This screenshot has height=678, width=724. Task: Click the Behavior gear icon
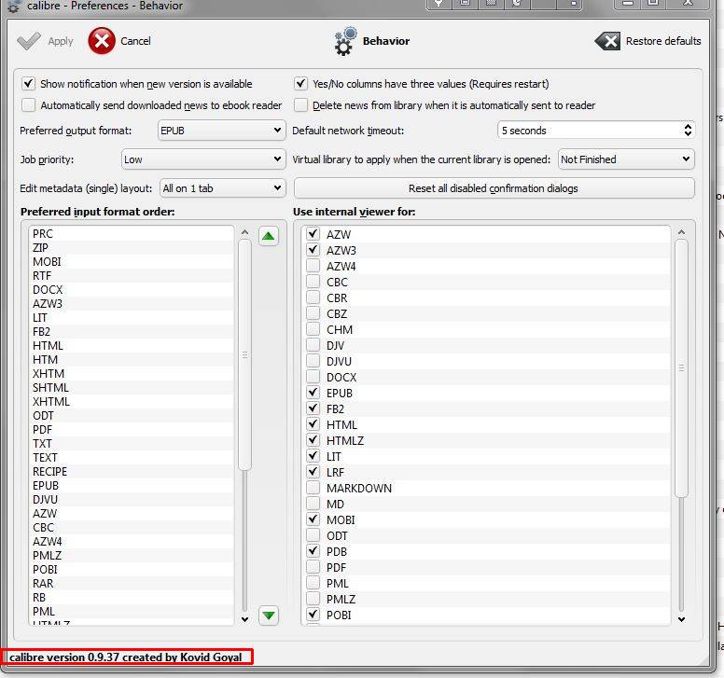pos(346,41)
